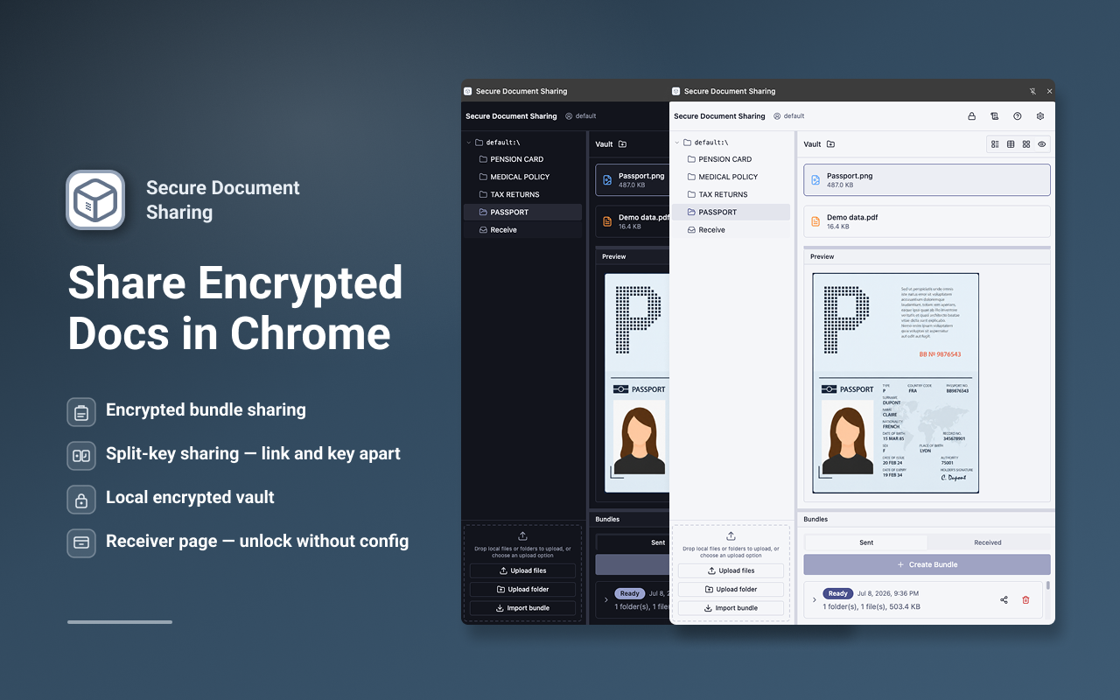Screen dimensions: 1120x700
Task: Click passport preview image in dark window
Action: (637, 383)
